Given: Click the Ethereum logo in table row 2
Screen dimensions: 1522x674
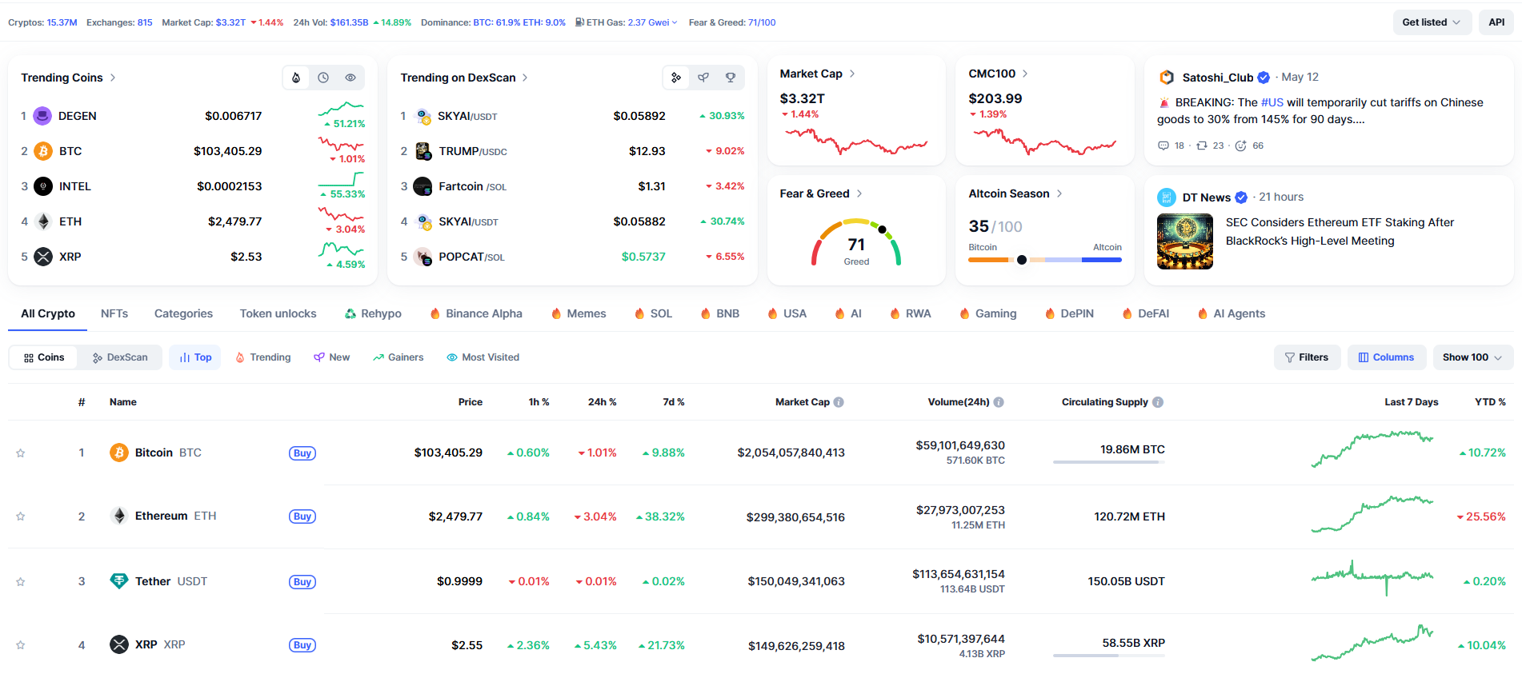Looking at the screenshot, I should click(119, 516).
